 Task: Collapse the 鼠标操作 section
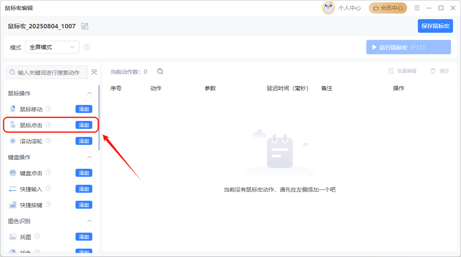(89, 93)
